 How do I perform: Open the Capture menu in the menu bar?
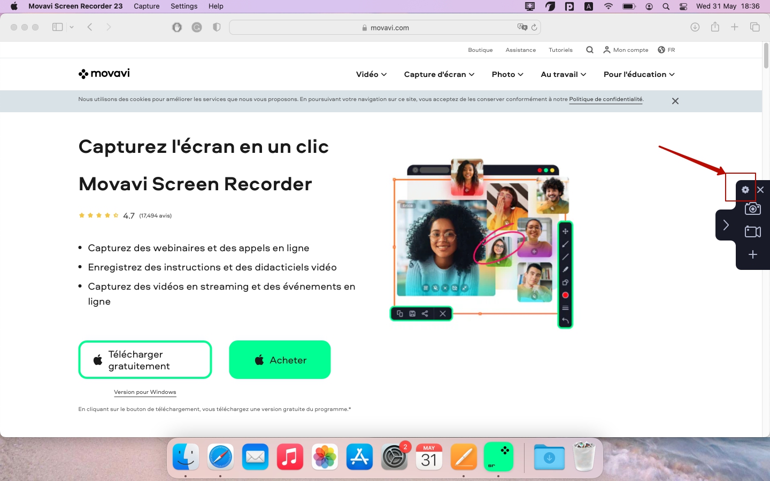tap(147, 6)
